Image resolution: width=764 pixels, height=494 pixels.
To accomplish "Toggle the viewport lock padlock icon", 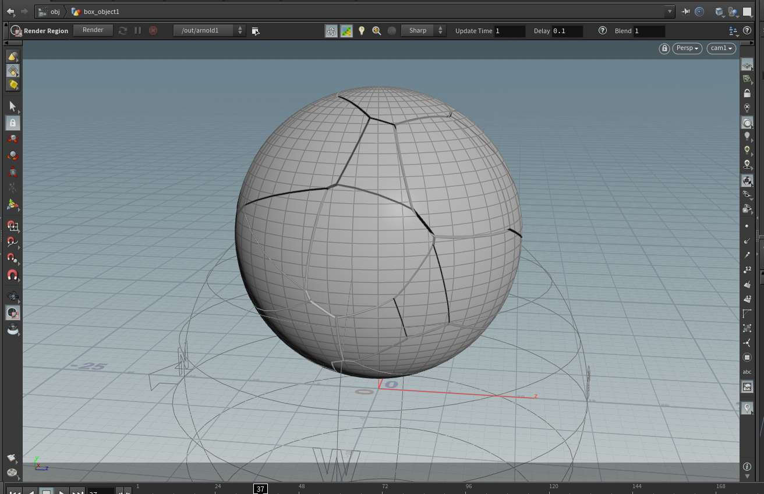I will (x=747, y=93).
